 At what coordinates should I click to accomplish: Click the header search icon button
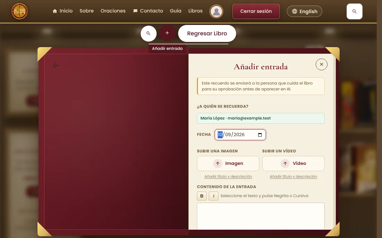[x=355, y=11]
